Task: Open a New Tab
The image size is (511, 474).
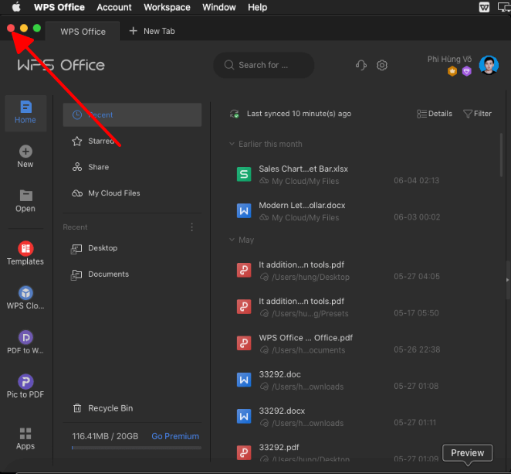Action: coord(152,31)
